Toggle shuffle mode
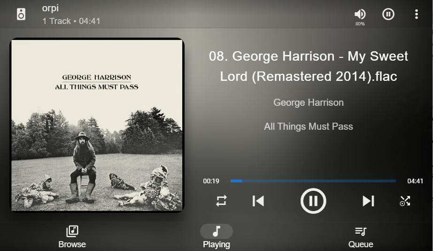Image resolution: width=433 pixels, height=251 pixels. click(405, 201)
